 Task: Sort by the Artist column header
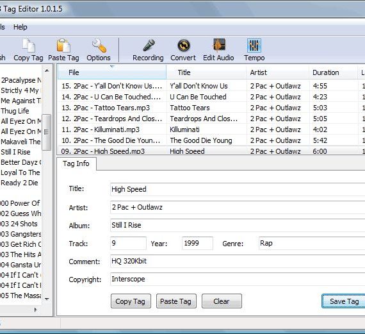278,72
